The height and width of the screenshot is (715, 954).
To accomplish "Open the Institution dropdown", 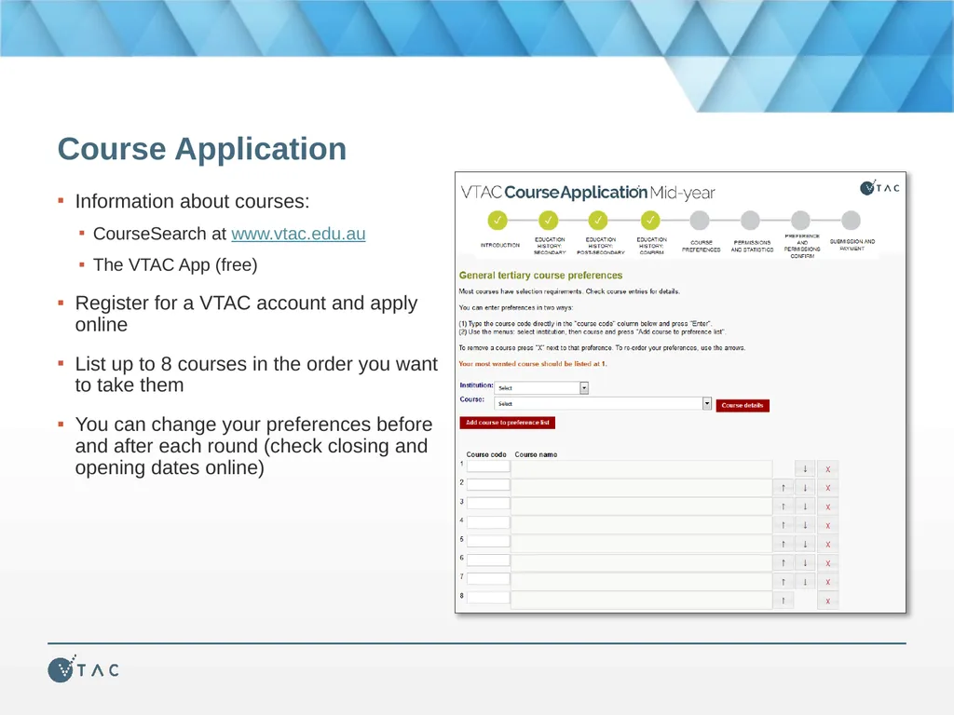I will click(x=541, y=388).
